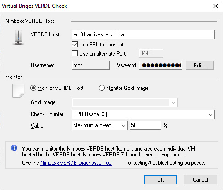
Task: Click the Check Counter: label
Action: coord(48,114)
